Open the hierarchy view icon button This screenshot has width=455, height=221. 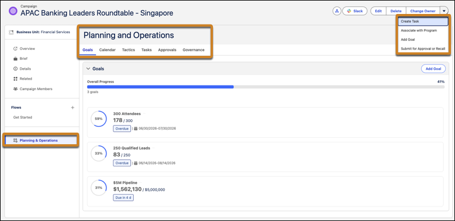tap(337, 11)
